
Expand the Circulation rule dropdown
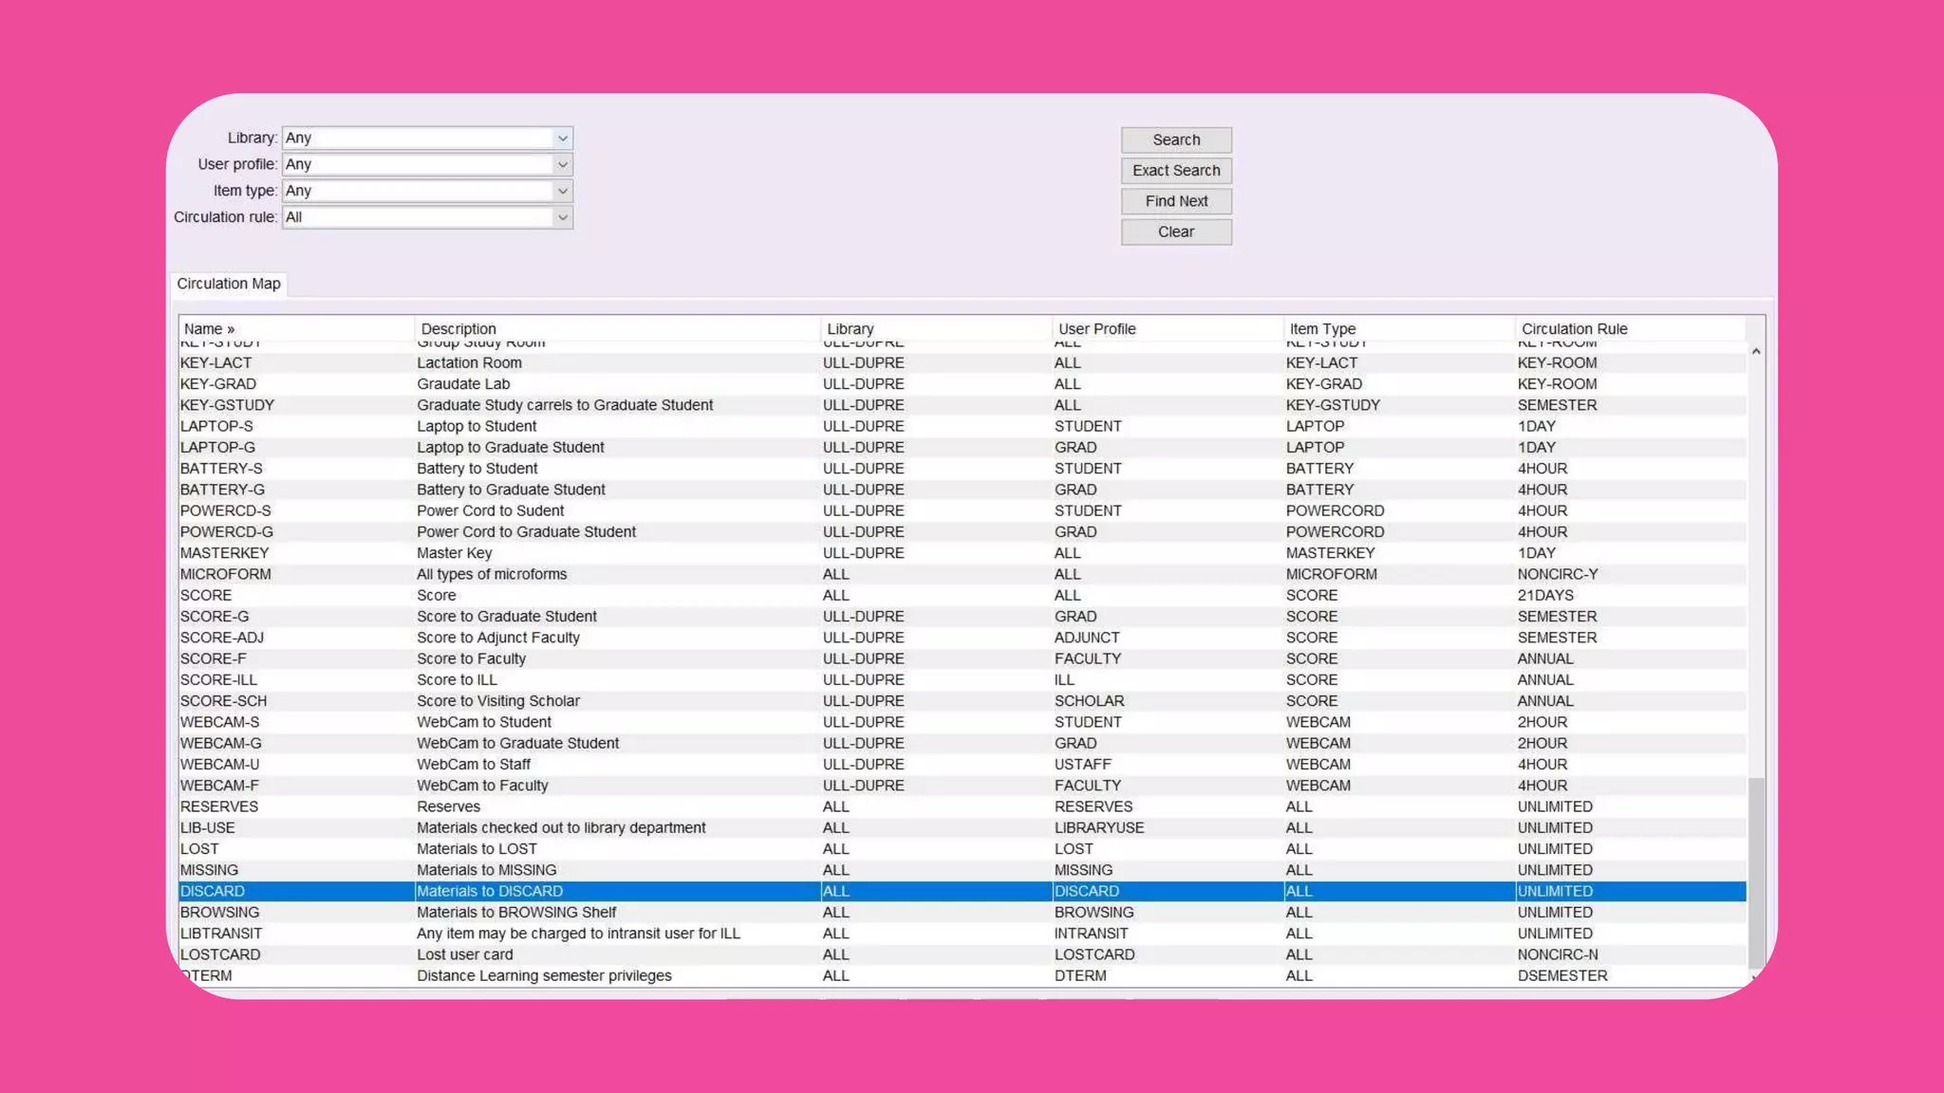click(562, 217)
